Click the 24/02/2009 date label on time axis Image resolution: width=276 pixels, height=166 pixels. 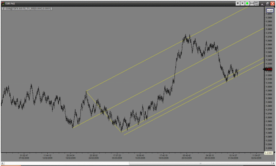(x=94, y=158)
